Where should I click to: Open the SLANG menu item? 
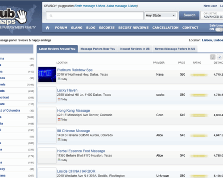77,28
